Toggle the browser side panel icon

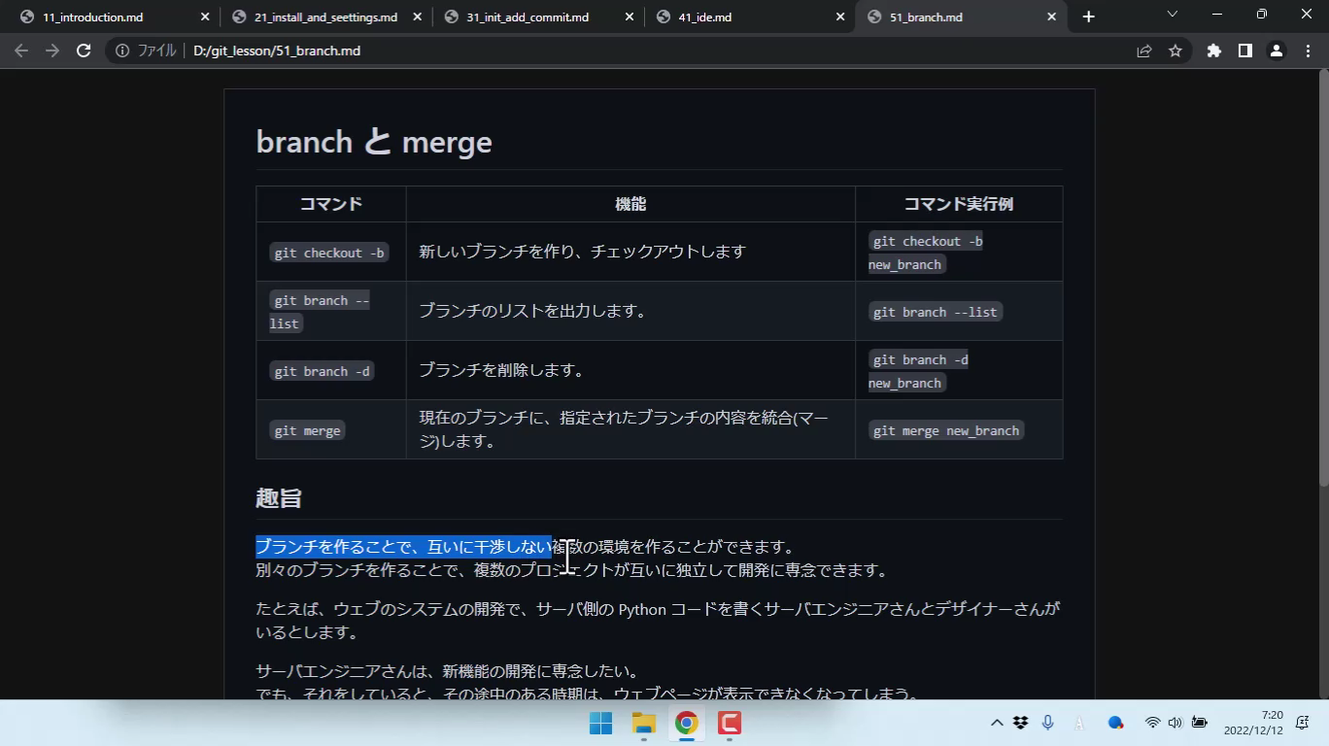tap(1245, 51)
